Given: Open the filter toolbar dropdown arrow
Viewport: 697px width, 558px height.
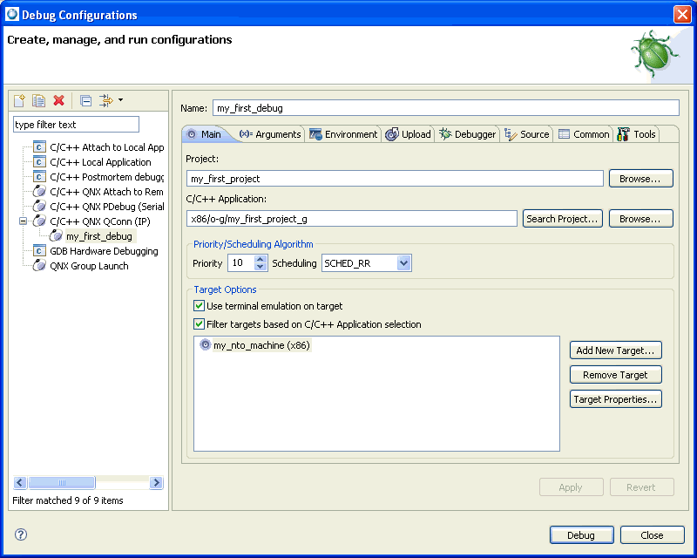Looking at the screenshot, I should (121, 101).
